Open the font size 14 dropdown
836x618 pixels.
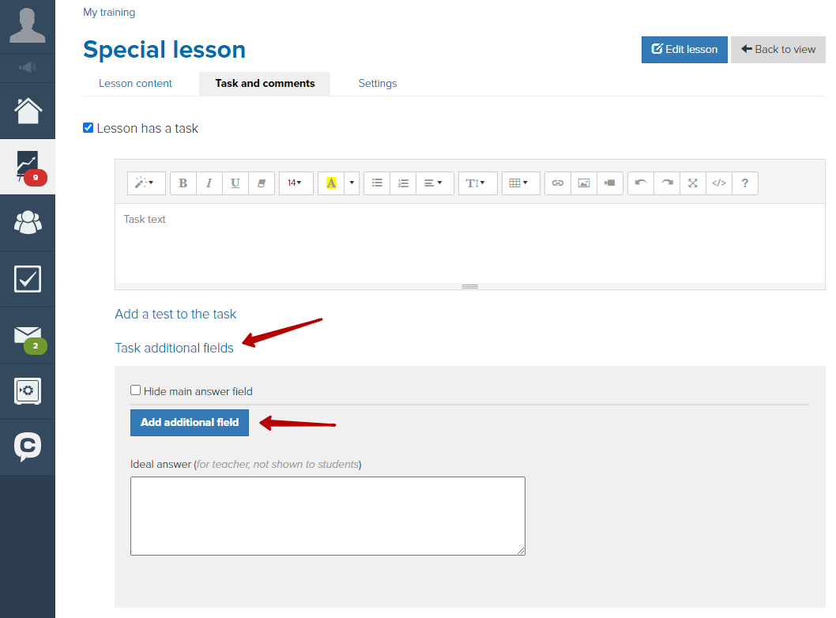296,183
